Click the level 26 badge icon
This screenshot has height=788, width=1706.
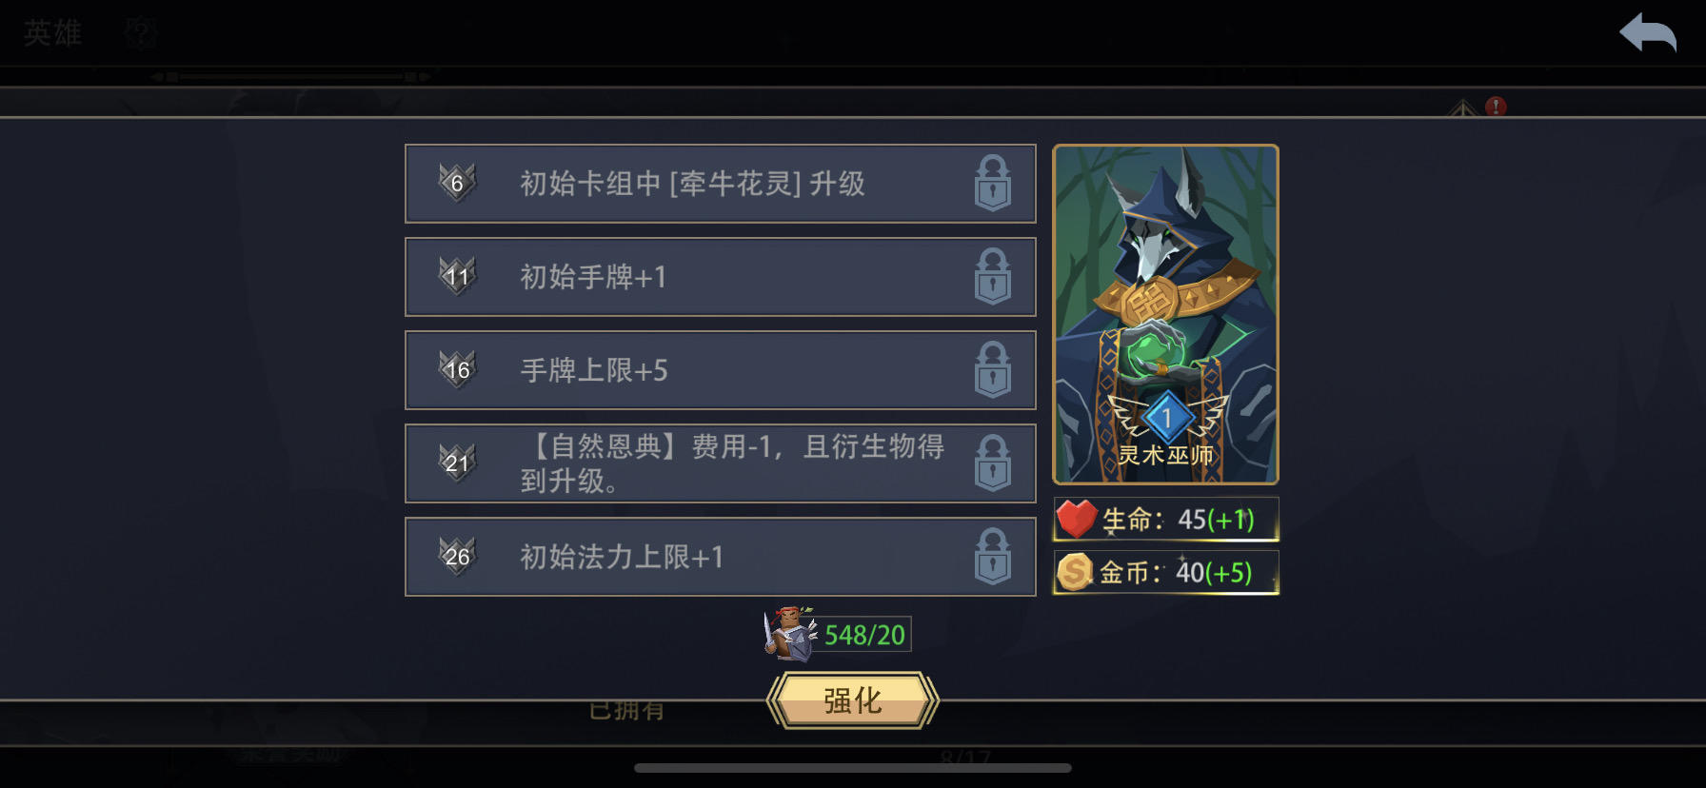pos(457,556)
